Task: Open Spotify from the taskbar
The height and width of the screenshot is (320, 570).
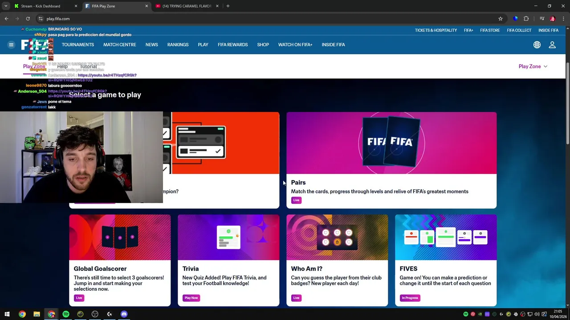Action: click(66, 314)
